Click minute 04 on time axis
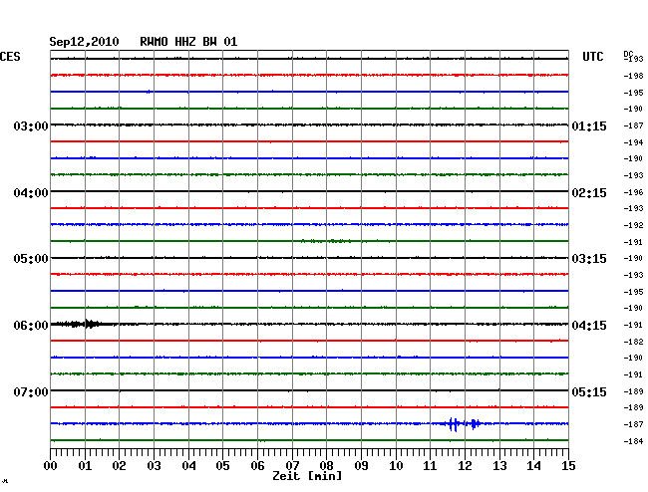Viewport: 648px width, 492px height. (x=188, y=466)
